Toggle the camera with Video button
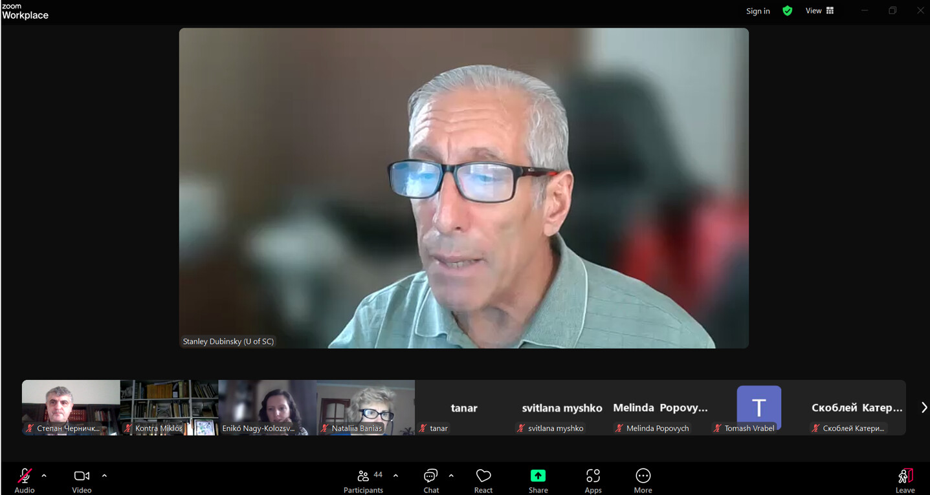 point(82,476)
